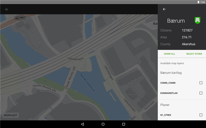Image resolution: width=206 pixels, height=128 pixels.
Task: Enable the N1_STREK layer checkbox
Action: (x=201, y=115)
